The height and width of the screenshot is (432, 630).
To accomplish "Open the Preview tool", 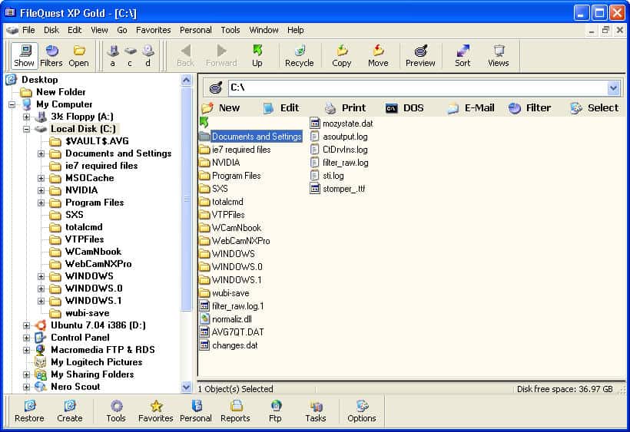I will pos(420,55).
